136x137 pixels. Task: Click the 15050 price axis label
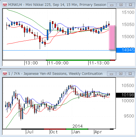point(128,25)
